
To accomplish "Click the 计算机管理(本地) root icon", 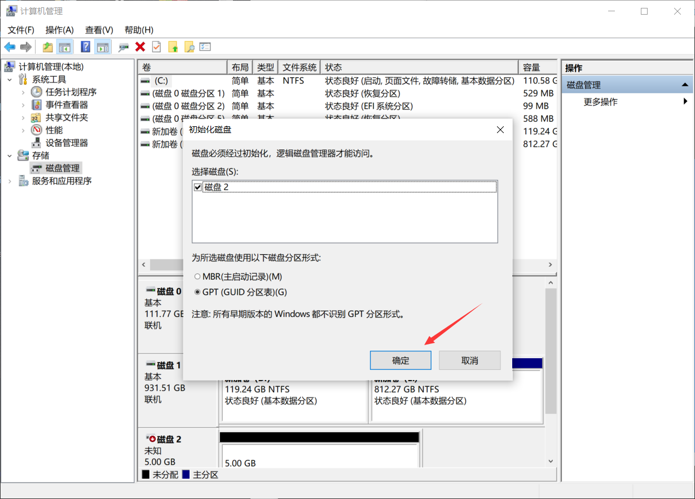I will 10,67.
